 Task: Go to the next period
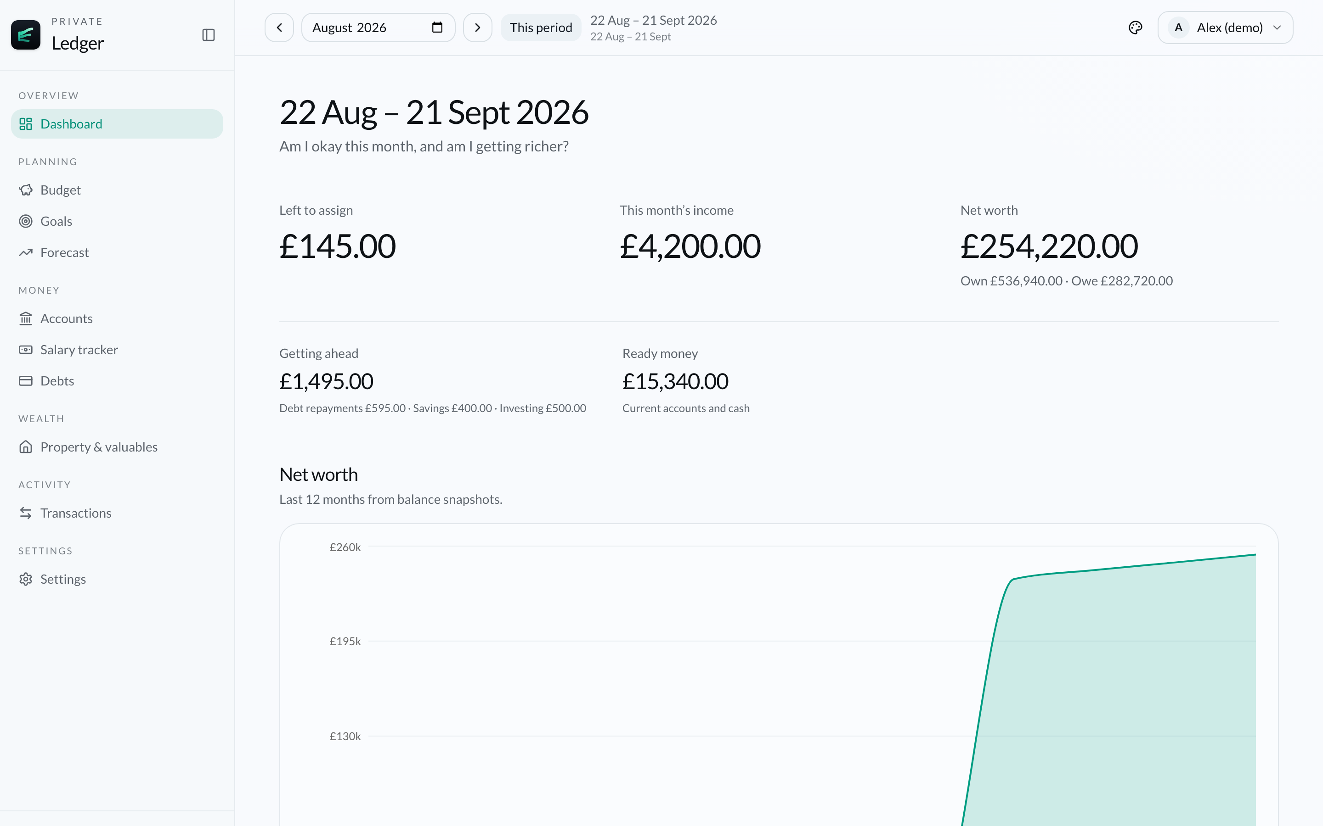pos(477,28)
